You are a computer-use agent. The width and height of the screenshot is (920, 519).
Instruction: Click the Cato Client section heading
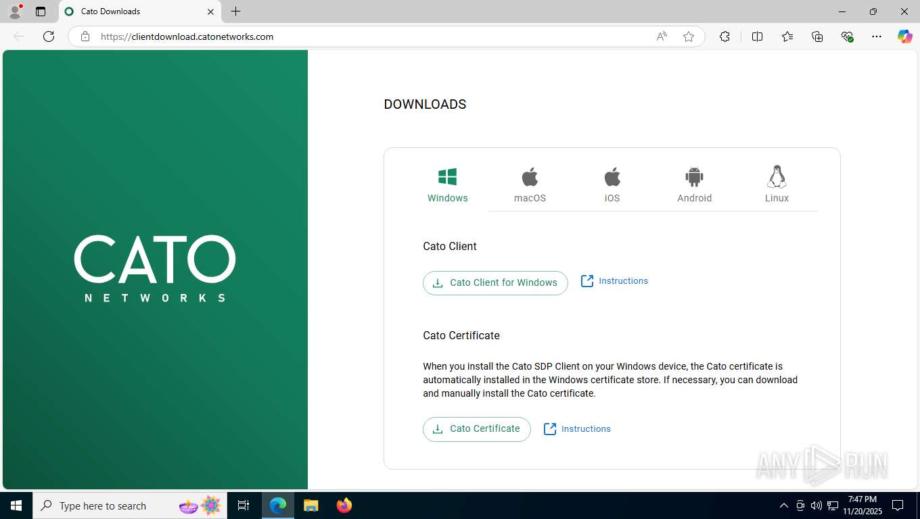(450, 246)
